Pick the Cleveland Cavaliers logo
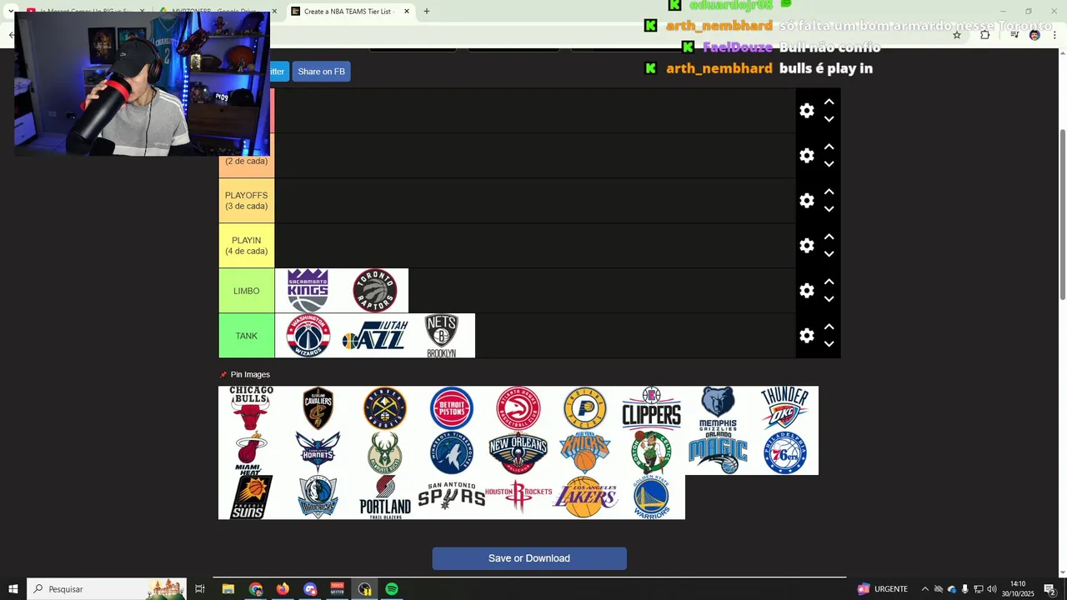 tap(318, 408)
